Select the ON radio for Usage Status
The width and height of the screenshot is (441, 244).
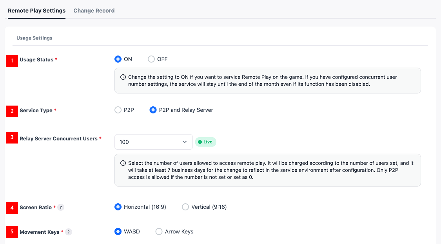pyautogui.click(x=118, y=59)
